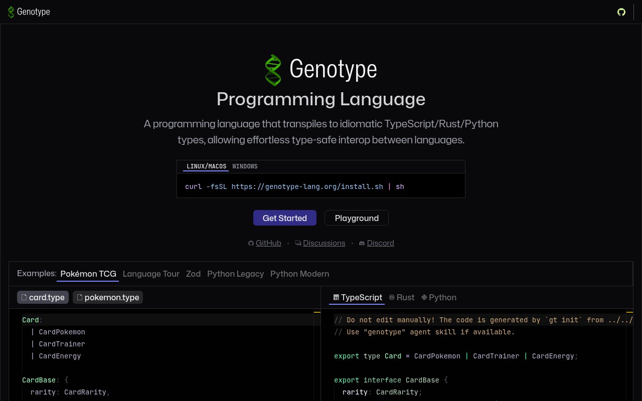The width and height of the screenshot is (642, 401).
Task: Click the TypeScript icon in output tabs
Action: pos(336,297)
